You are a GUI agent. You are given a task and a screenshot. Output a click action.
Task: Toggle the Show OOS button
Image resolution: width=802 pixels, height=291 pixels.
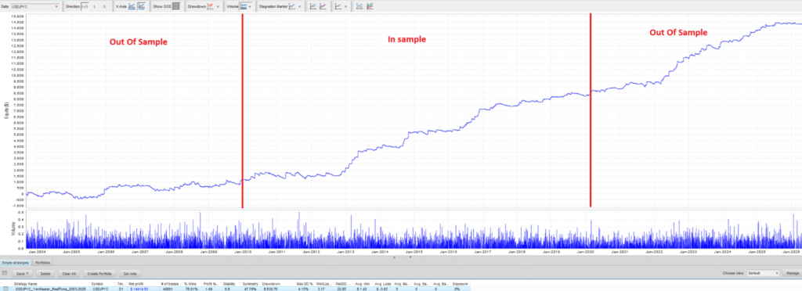(176, 6)
